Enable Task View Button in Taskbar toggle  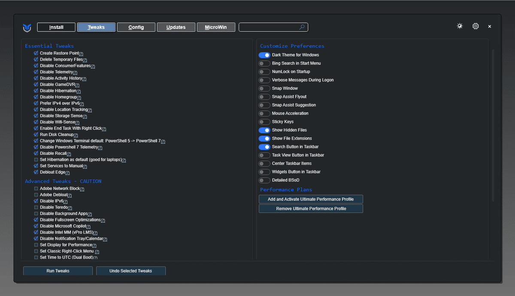[x=264, y=155]
